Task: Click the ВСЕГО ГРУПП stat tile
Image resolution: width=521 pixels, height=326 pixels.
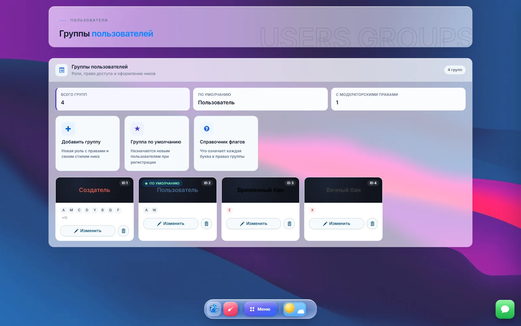Action: point(122,99)
